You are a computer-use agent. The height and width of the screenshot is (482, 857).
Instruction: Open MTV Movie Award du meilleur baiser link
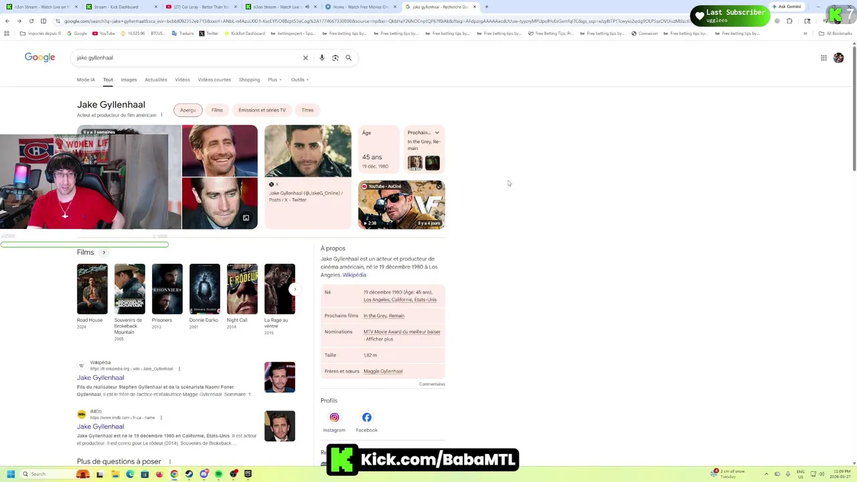[402, 331]
